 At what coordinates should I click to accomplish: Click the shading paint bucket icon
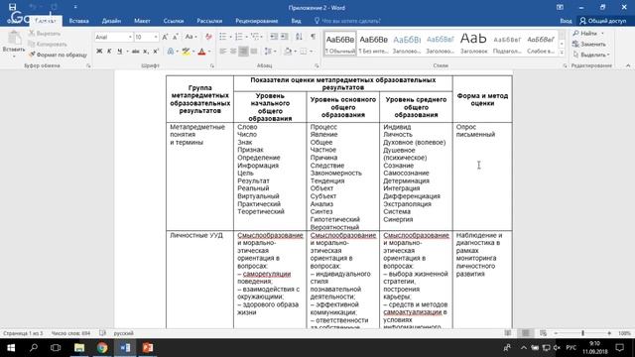click(x=288, y=52)
